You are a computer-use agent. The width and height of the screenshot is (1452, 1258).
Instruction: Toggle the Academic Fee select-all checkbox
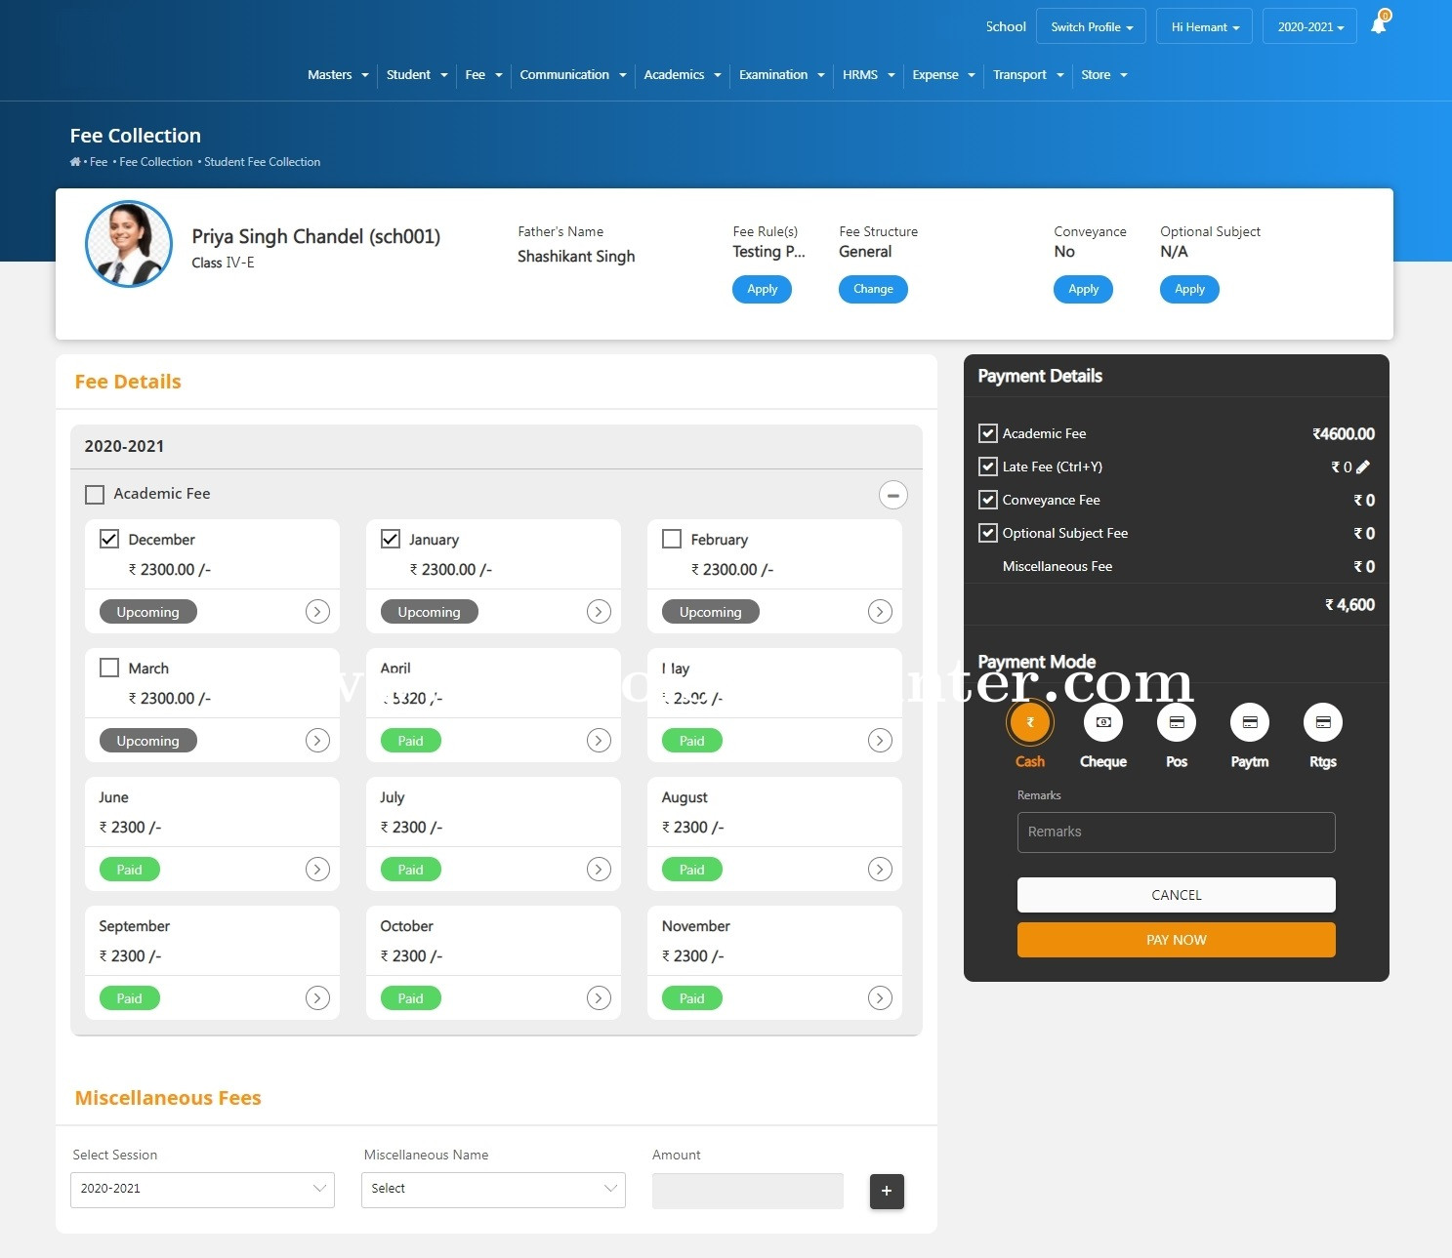[x=95, y=495]
